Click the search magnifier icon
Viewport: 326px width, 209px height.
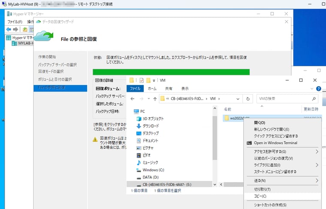tap(314, 99)
